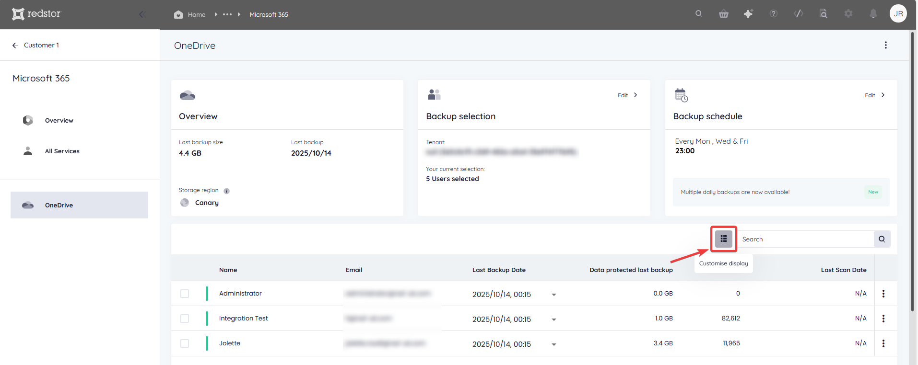Click the Jolette user name
This screenshot has width=918, height=365.
click(230, 343)
